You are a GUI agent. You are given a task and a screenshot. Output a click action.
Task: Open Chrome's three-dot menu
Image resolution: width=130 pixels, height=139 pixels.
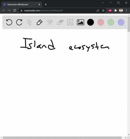click(x=126, y=10)
